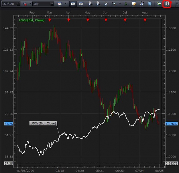Click the green fit-to-height icon
This screenshot has width=179, height=173.
126,4
